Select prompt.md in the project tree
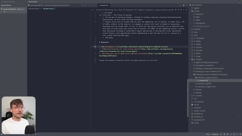The width and height of the screenshot is (242, 136). point(203,81)
